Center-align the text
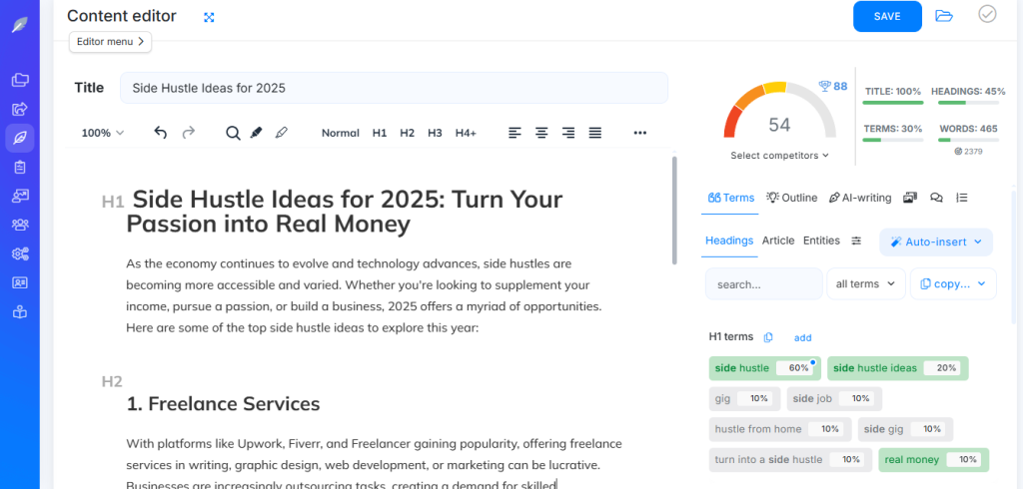The image size is (1023, 489). tap(541, 133)
